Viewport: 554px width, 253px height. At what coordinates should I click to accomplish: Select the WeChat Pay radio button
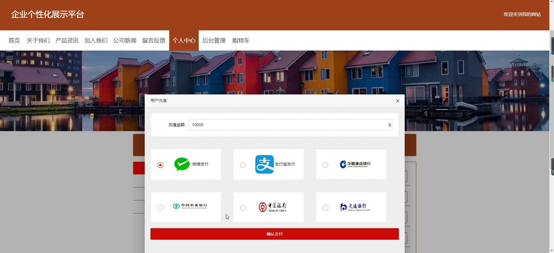click(x=160, y=165)
